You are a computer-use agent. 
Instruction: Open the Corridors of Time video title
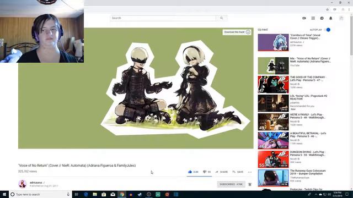click(x=305, y=37)
